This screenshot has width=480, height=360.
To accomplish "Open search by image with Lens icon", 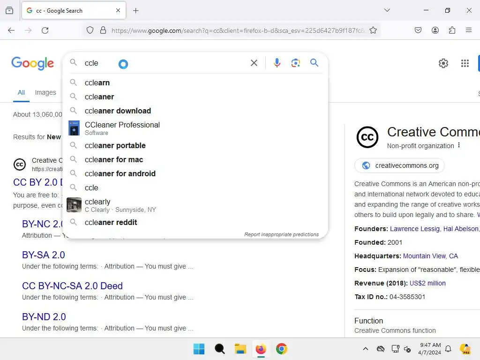I will click(295, 63).
